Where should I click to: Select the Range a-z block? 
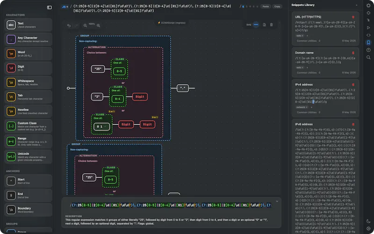(28, 141)
